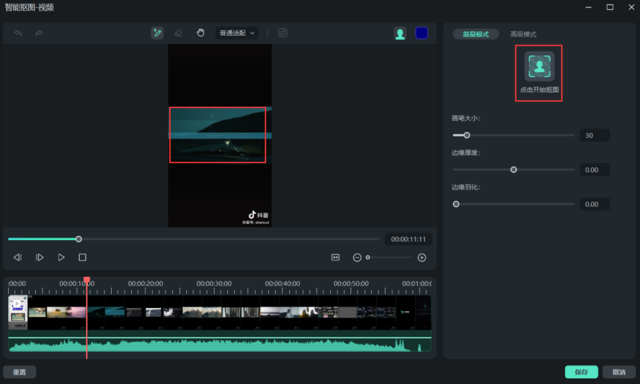Switch to 高级模式 tab
The width and height of the screenshot is (640, 384).
pos(523,34)
